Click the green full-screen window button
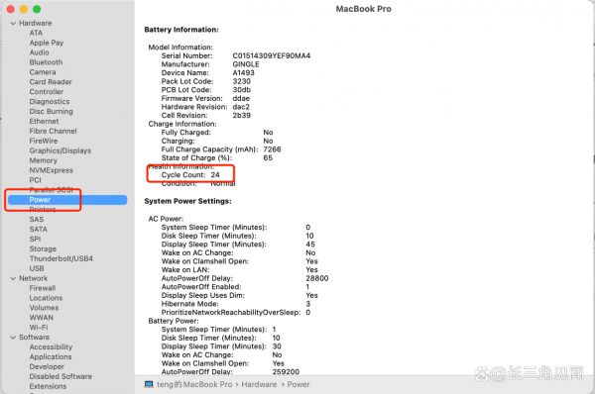The width and height of the screenshot is (595, 394). point(37,9)
